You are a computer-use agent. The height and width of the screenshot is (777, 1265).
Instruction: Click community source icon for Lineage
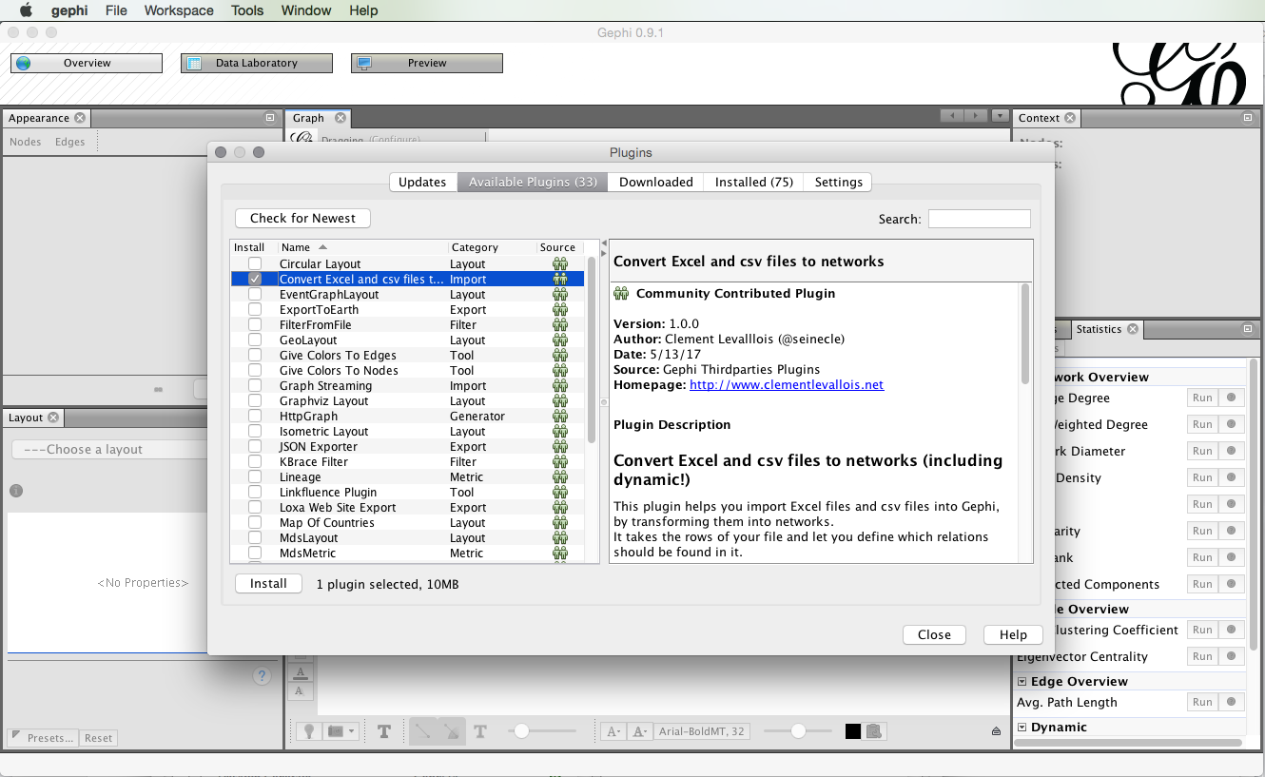tap(560, 476)
